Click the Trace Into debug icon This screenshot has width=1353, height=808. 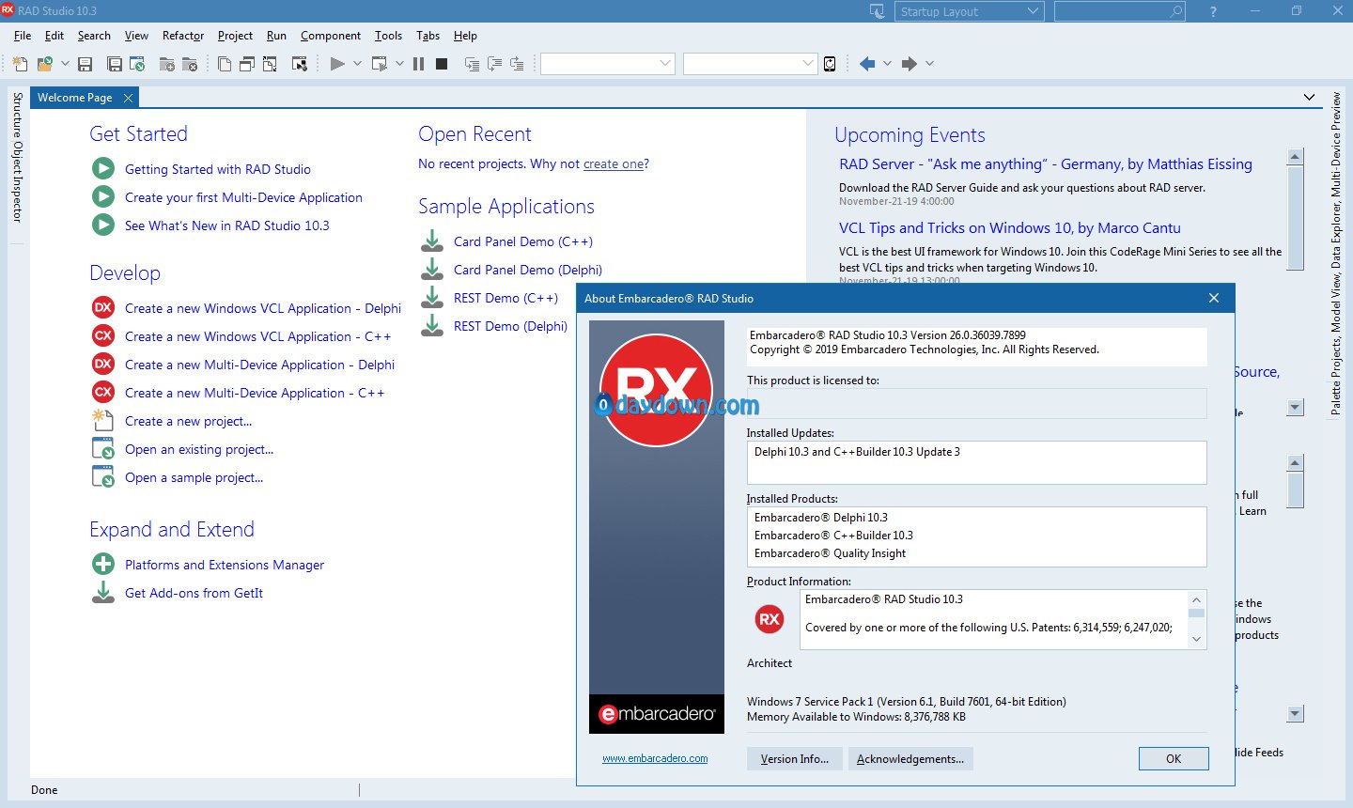(472, 64)
